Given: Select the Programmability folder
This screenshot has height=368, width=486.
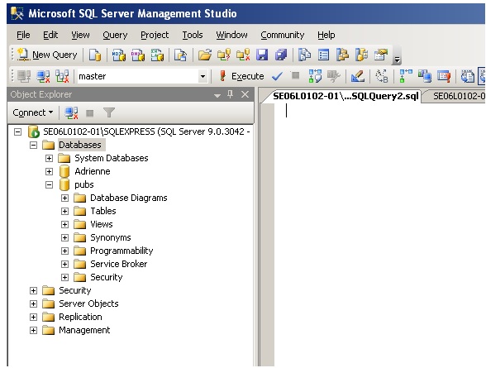Looking at the screenshot, I should [x=121, y=251].
